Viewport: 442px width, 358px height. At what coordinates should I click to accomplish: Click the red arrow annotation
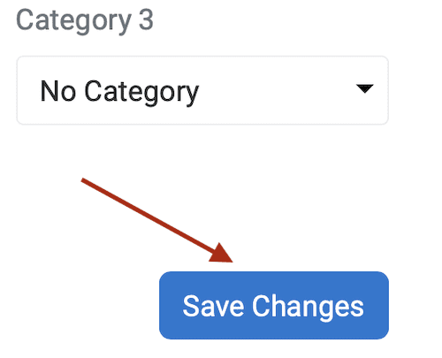click(157, 220)
